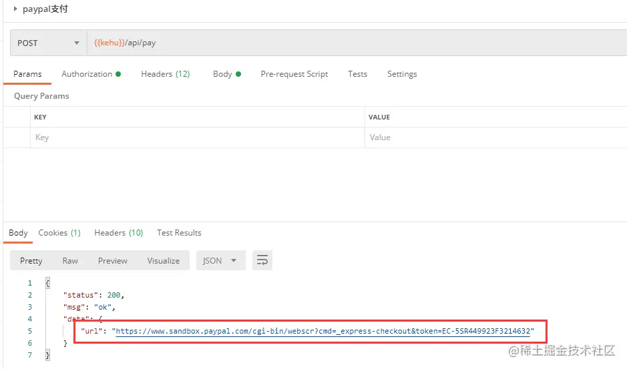Click the query param Value input
627x369 pixels.
click(x=496, y=137)
